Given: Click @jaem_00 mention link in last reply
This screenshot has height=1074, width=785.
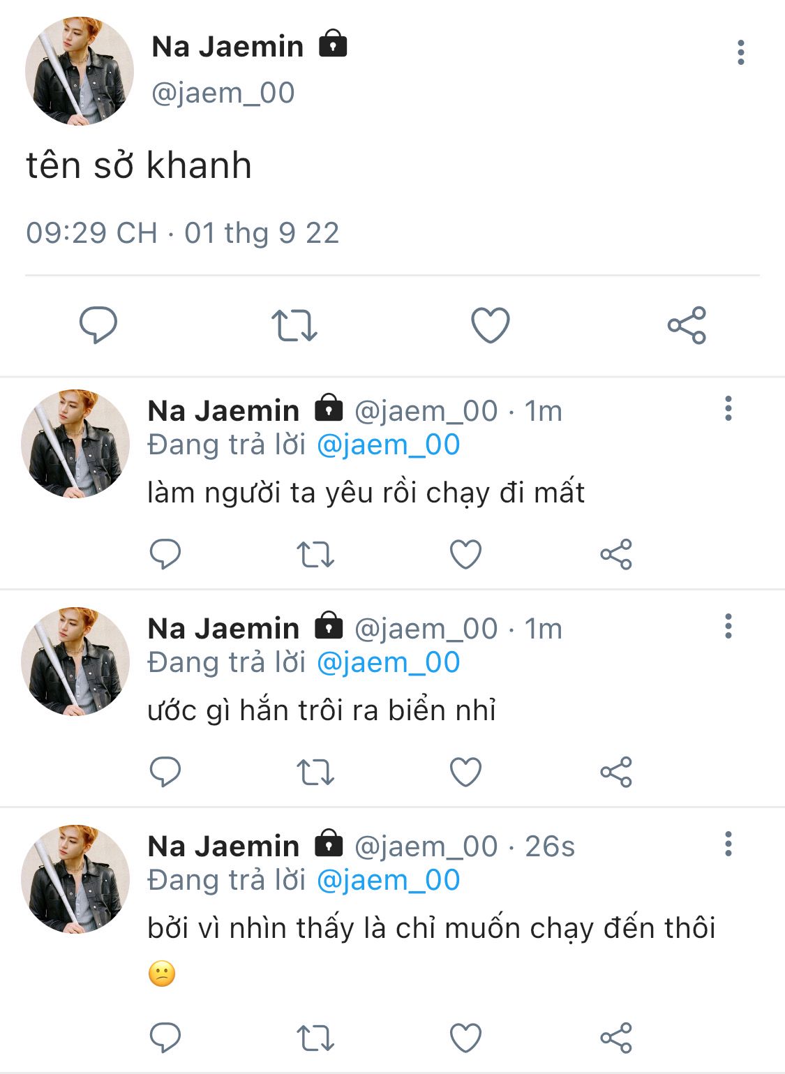Looking at the screenshot, I should point(388,881).
